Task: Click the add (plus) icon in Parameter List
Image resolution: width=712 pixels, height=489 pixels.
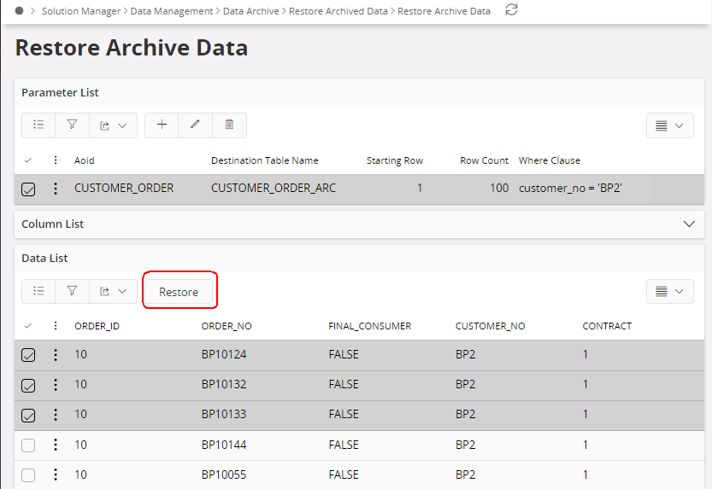Action: [x=162, y=125]
